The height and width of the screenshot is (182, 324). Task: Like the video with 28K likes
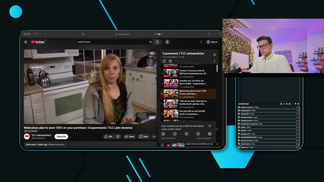[x=108, y=136]
